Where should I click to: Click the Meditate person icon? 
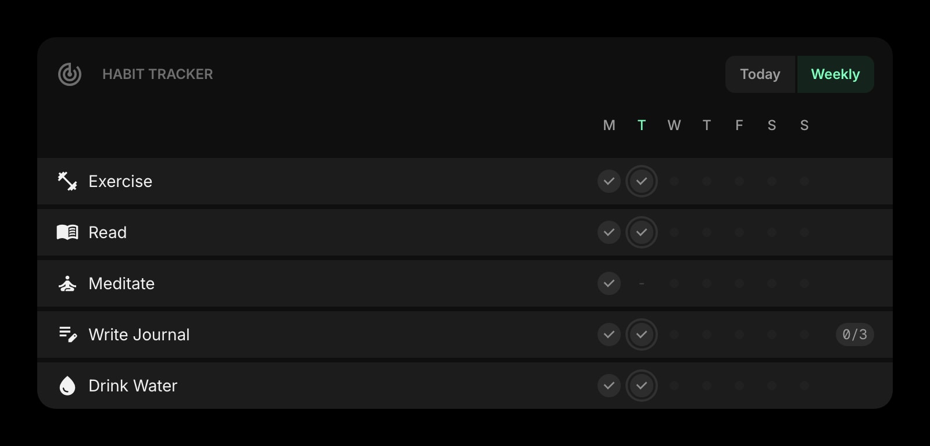[x=67, y=283]
